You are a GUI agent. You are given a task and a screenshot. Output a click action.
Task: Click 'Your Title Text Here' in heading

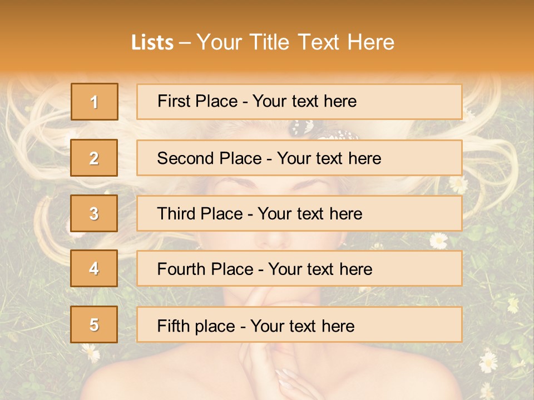tap(295, 42)
